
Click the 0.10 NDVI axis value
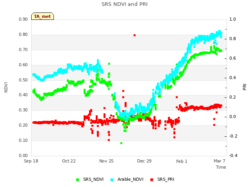tap(23, 140)
